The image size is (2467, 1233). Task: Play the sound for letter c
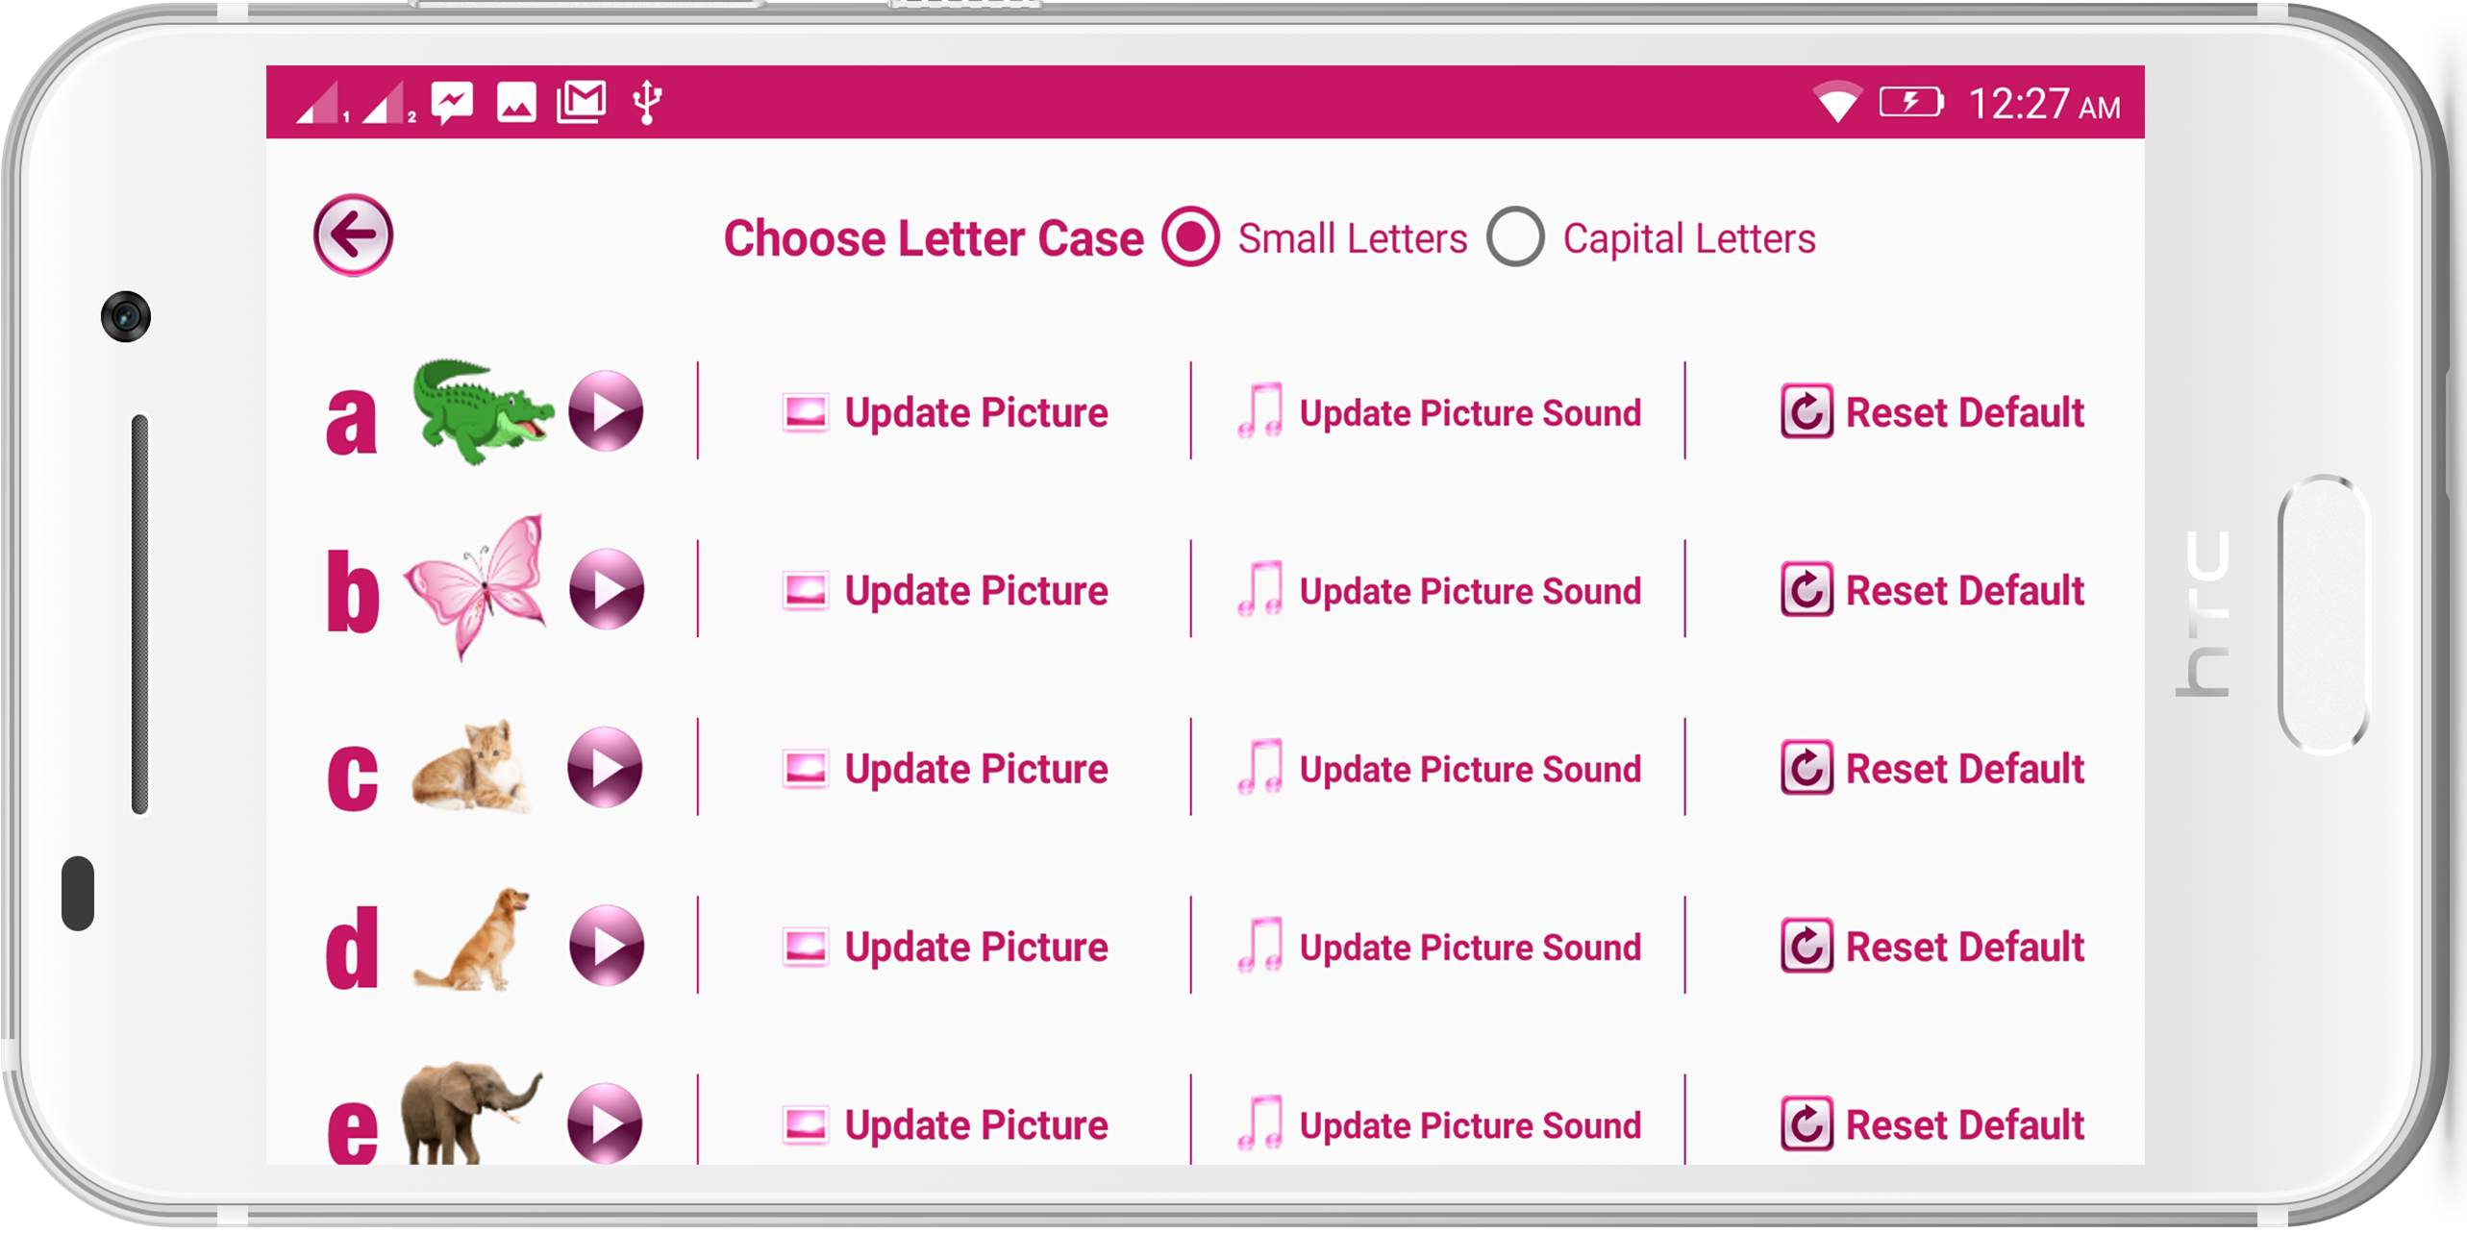point(606,768)
